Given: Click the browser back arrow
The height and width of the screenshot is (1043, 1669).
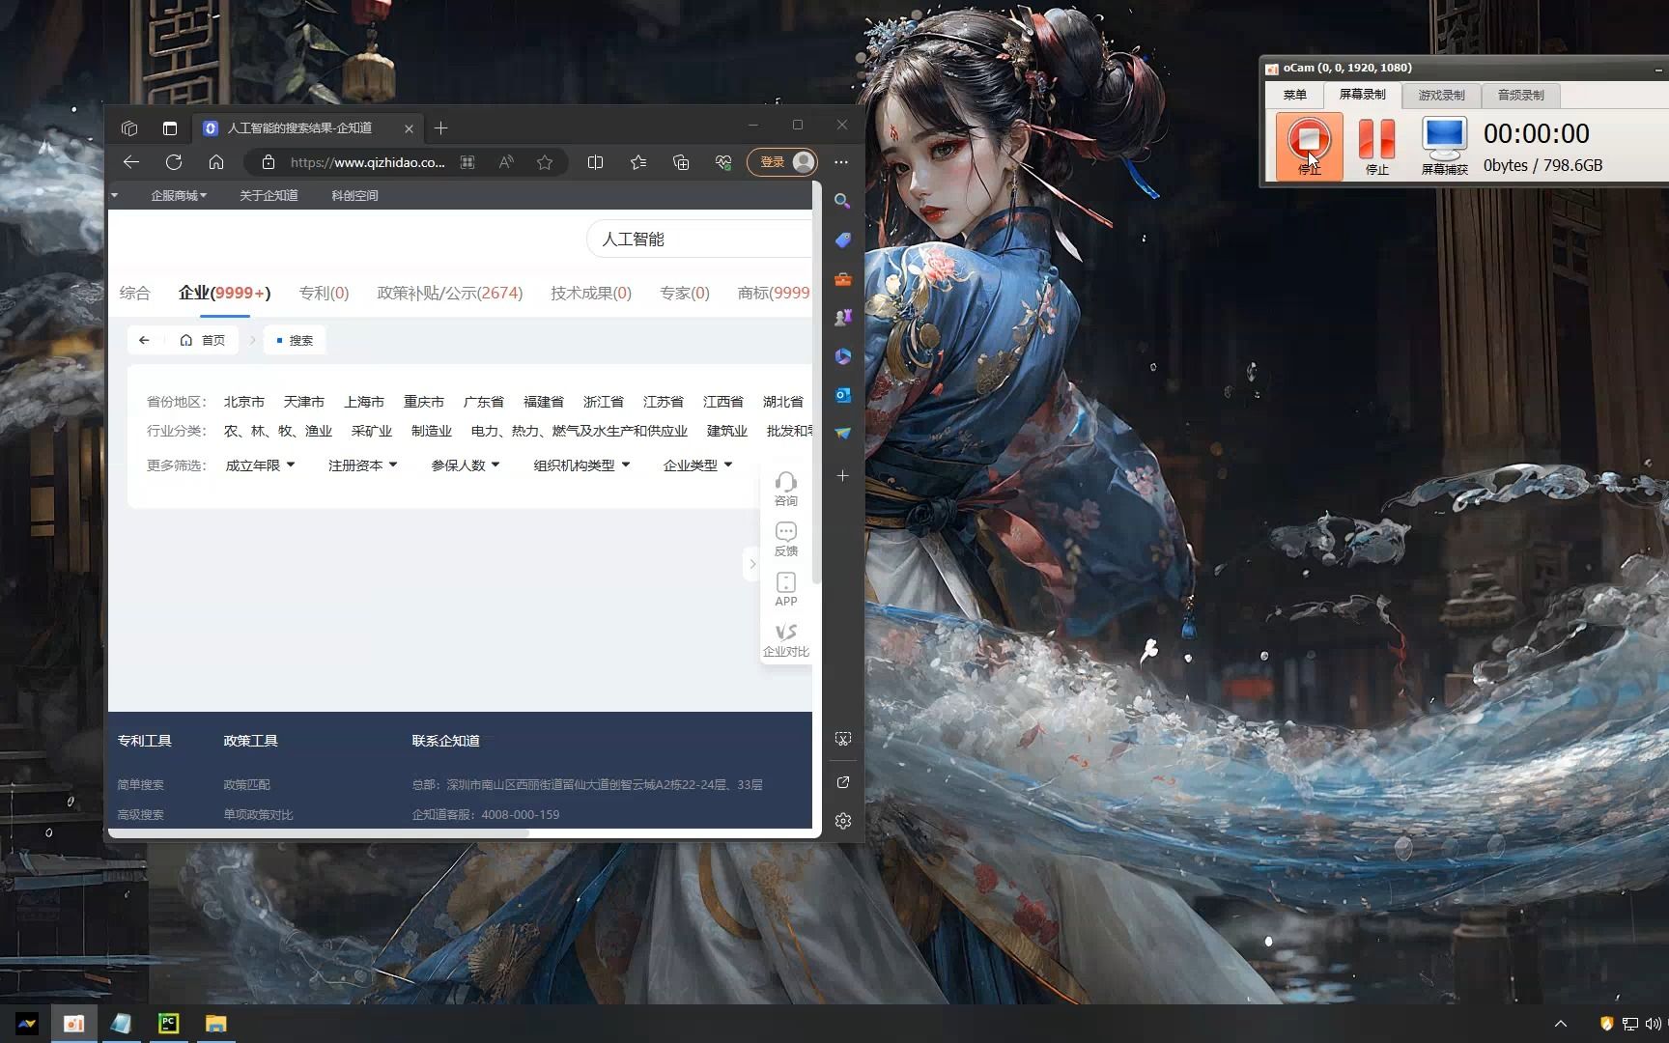Looking at the screenshot, I should pyautogui.click(x=131, y=162).
